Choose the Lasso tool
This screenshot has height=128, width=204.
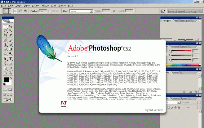tap(5, 31)
